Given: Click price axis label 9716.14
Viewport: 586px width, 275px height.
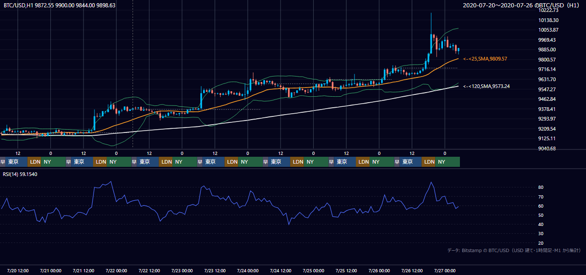Looking at the screenshot, I should 547,69.
